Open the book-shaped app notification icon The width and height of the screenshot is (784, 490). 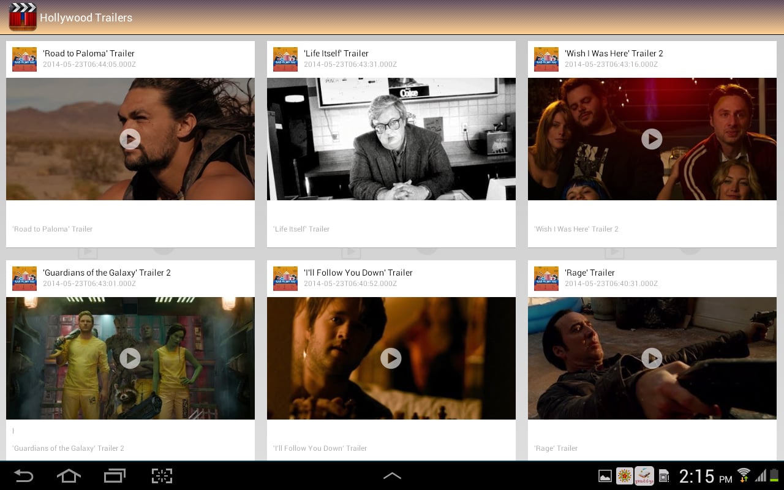(644, 476)
